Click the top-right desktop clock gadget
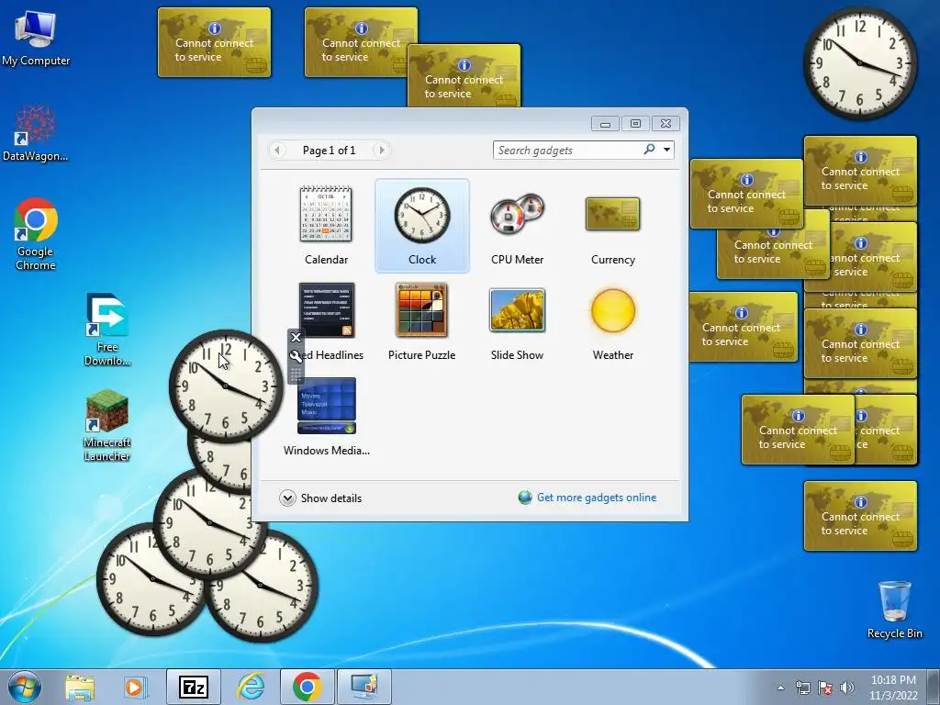 (859, 63)
